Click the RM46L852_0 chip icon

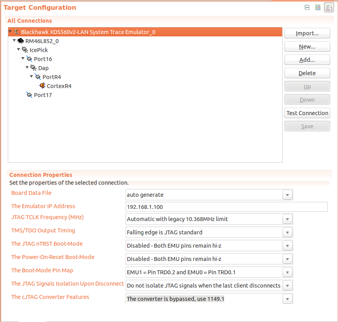click(21, 41)
